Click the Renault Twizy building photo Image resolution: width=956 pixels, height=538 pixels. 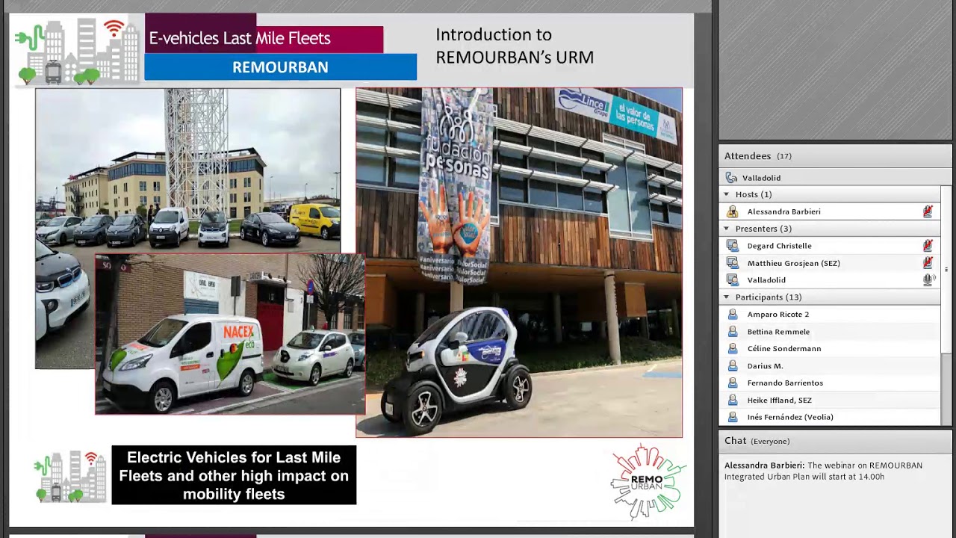click(x=519, y=262)
